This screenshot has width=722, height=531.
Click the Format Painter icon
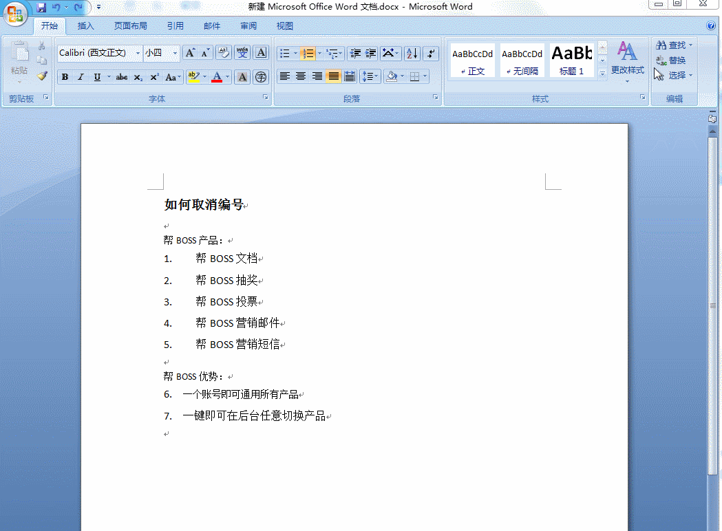tap(41, 77)
